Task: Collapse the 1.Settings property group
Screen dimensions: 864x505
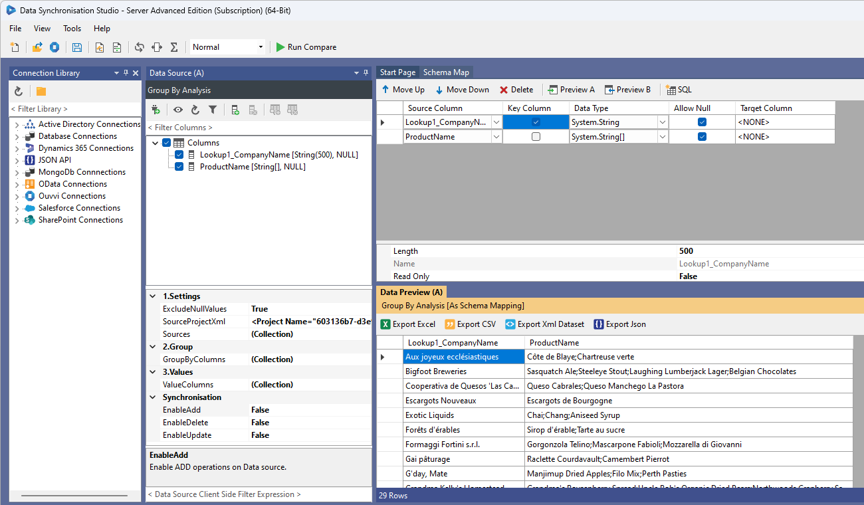Action: point(152,296)
